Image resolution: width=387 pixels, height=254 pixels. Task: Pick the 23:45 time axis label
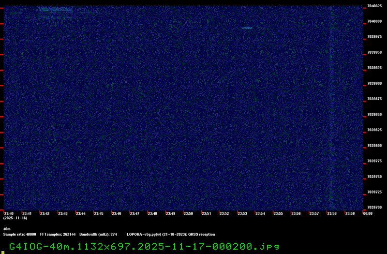(x=99, y=213)
